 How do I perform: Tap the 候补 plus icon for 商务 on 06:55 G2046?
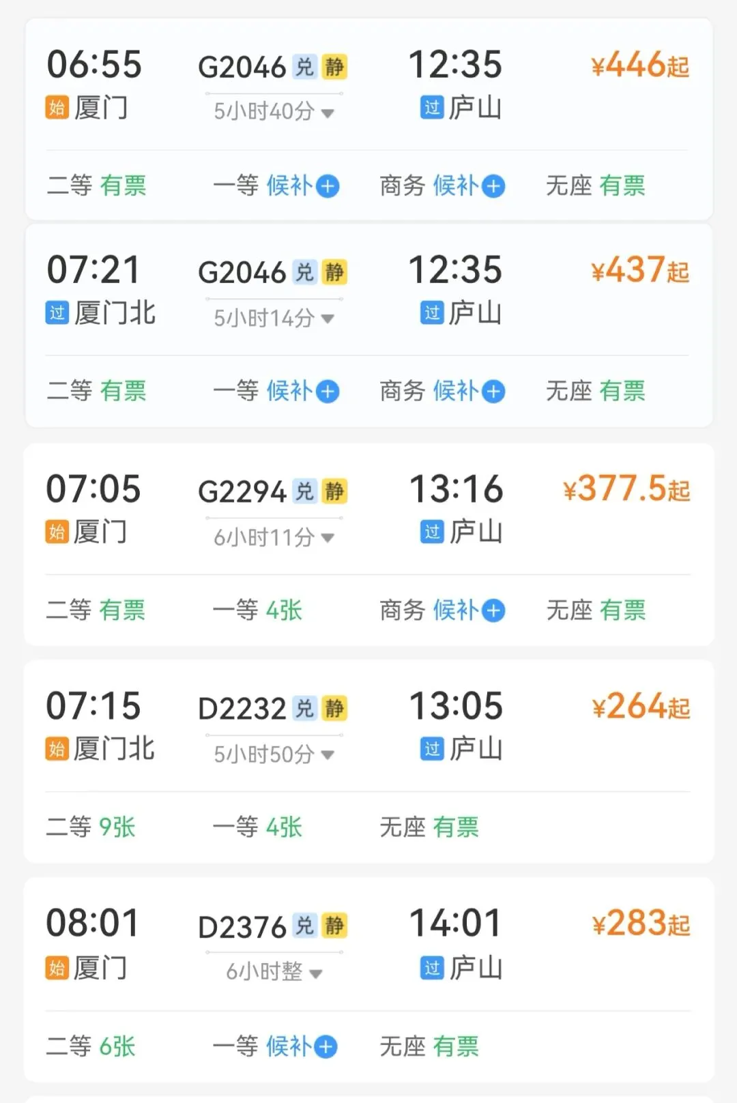pos(493,186)
